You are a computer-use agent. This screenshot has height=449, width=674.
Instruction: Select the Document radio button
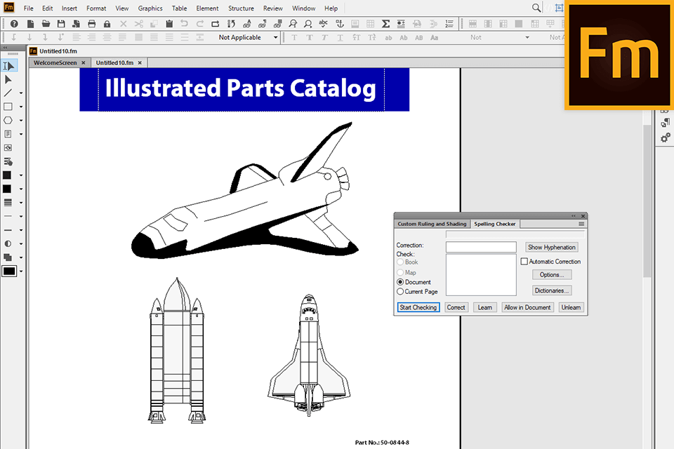pos(400,282)
